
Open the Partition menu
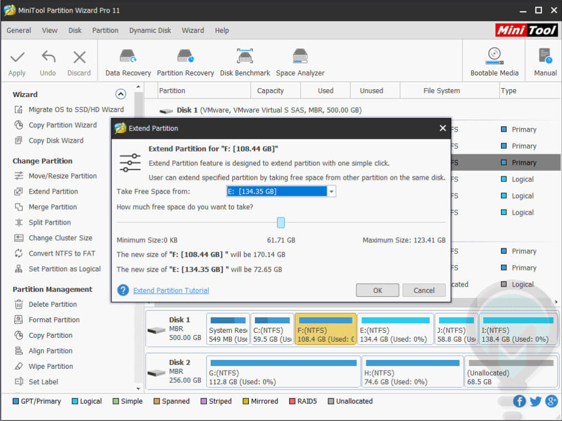point(105,31)
